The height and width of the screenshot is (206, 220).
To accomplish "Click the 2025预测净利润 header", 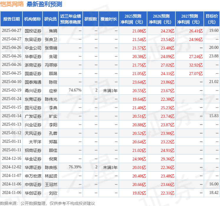I will pos(133,19).
